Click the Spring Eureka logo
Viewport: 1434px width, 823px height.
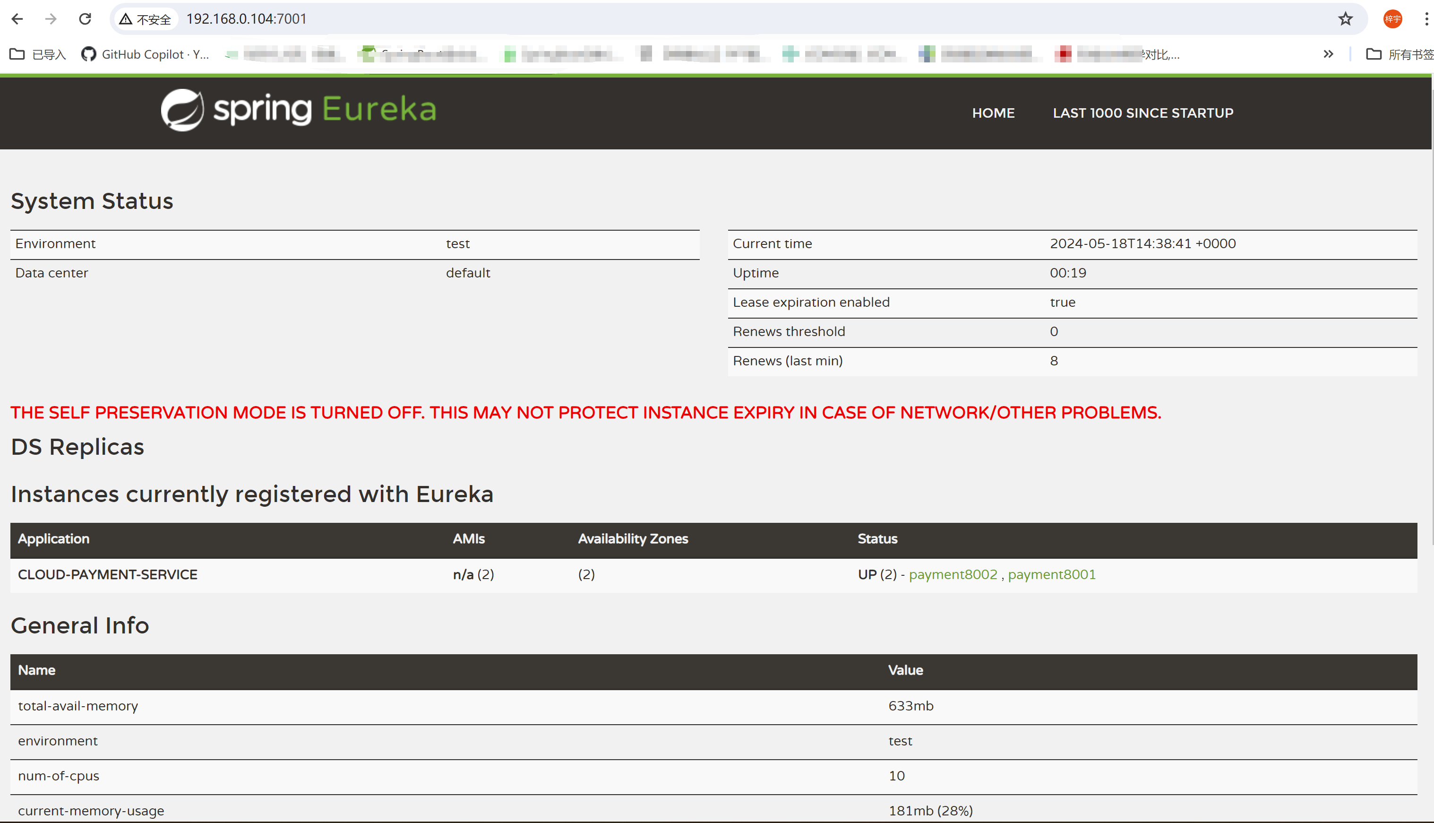[299, 110]
